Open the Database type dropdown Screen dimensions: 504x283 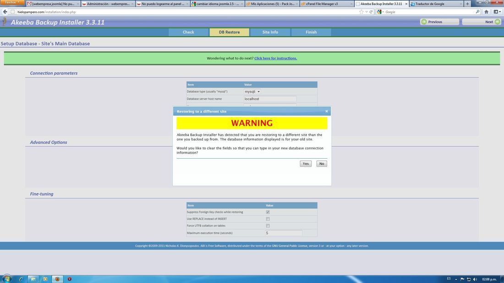click(252, 91)
